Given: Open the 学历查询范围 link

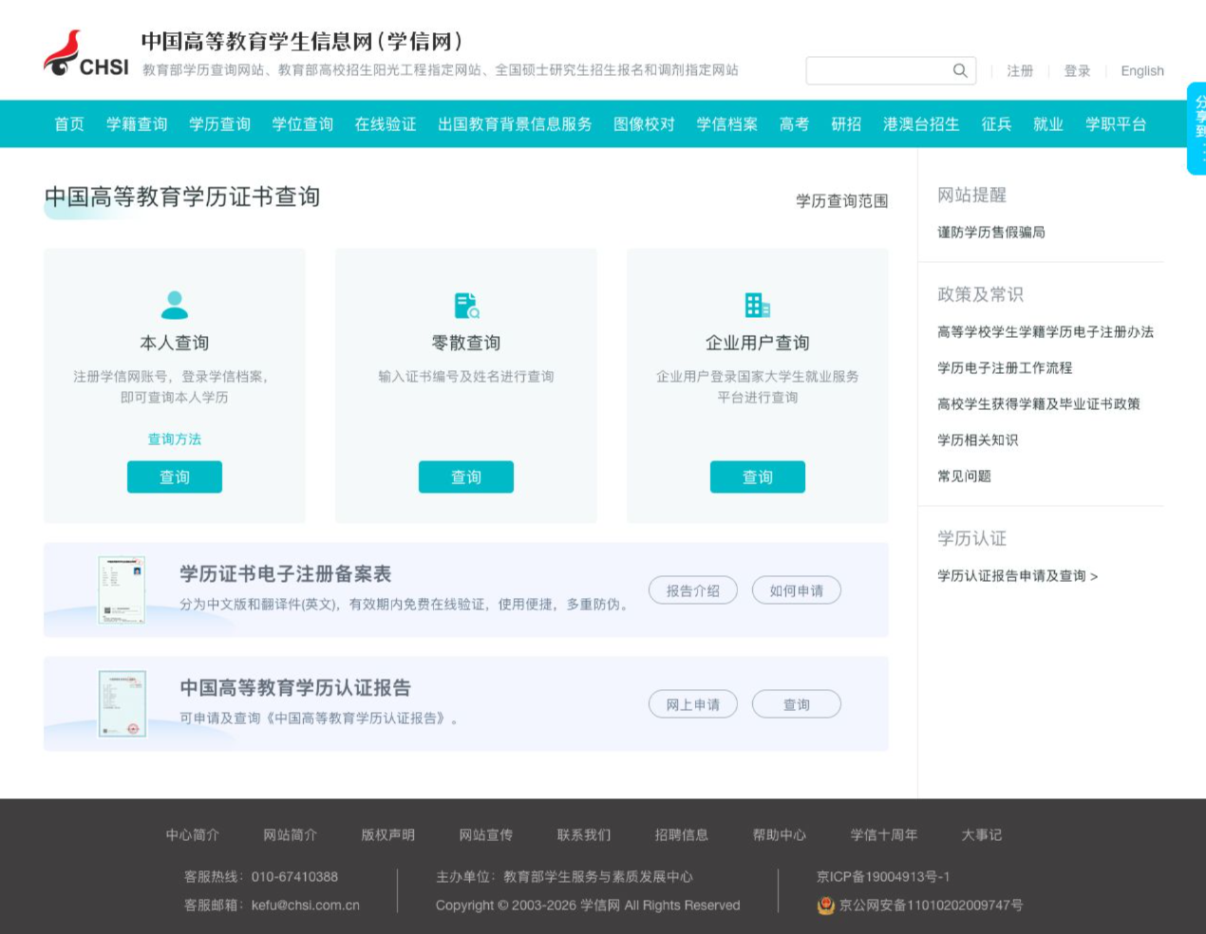Looking at the screenshot, I should click(842, 201).
